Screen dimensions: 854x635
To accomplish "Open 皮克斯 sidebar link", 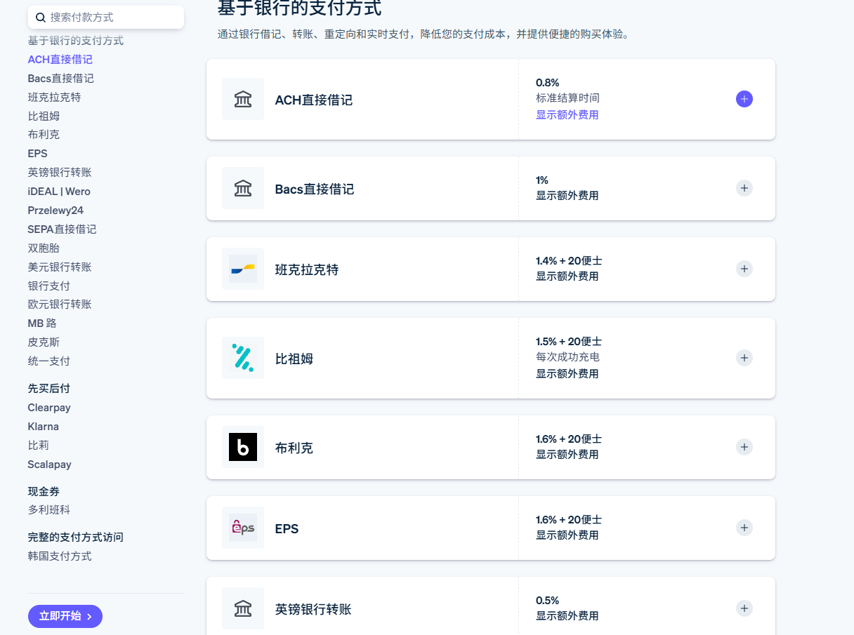I will pos(44,342).
